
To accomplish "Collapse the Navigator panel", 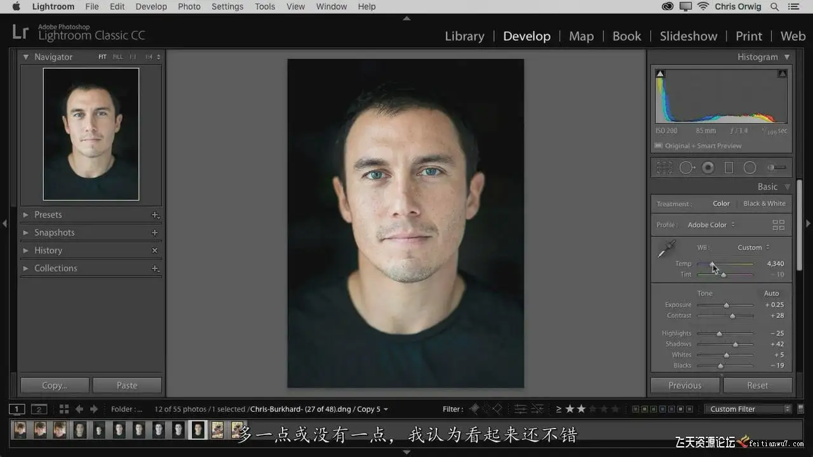I will click(x=26, y=57).
